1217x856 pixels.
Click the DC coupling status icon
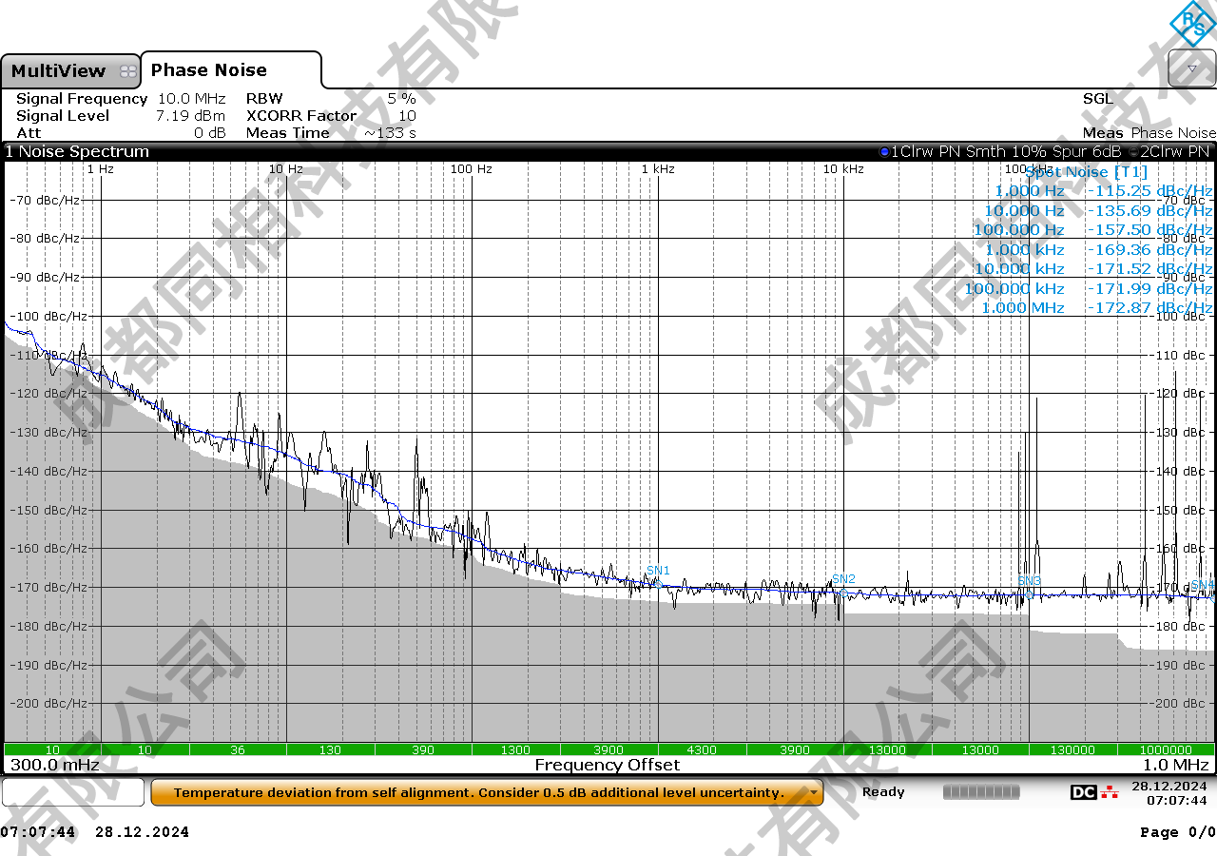1083,792
